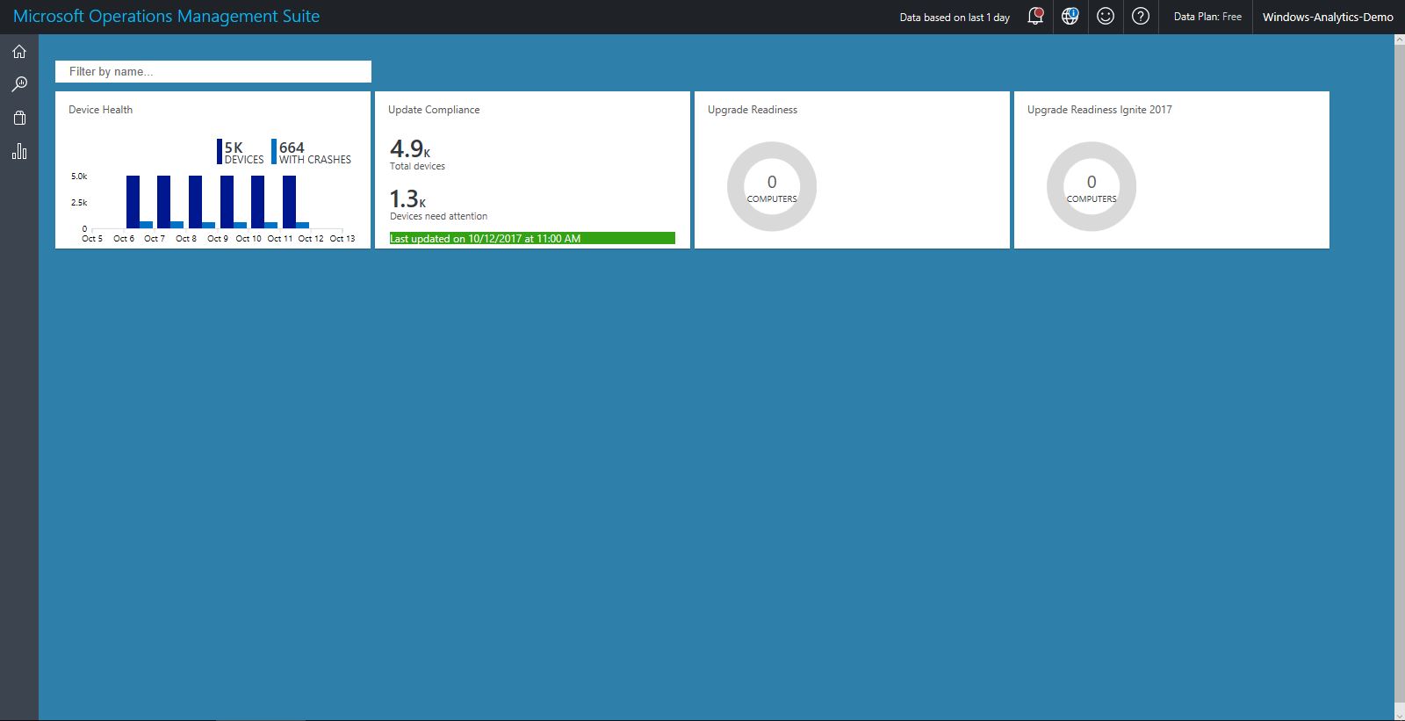Click the Data Plan: Free label

click(x=1207, y=17)
